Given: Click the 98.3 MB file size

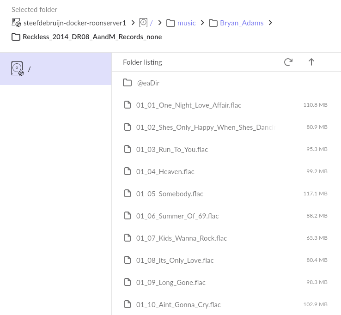Looking at the screenshot, I should click(x=317, y=282).
